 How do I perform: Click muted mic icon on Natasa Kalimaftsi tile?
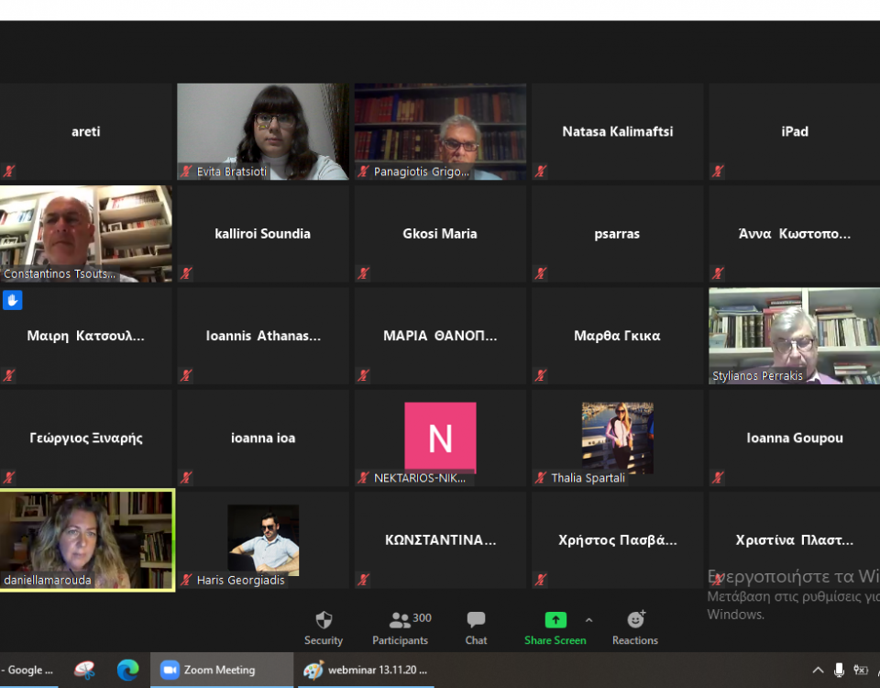click(x=541, y=172)
